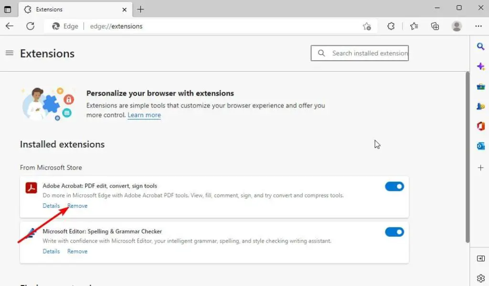489x286 pixels.
Task: Open Outlook from the sidebar
Action: pyautogui.click(x=480, y=146)
